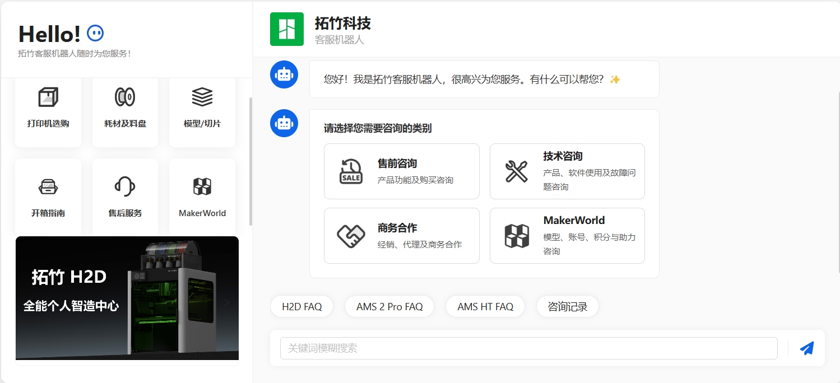Focus the 关键词模糊搜索 input field
This screenshot has height=383, width=840.
click(x=529, y=348)
